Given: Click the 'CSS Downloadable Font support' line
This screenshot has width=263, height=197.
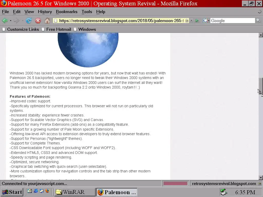Looking at the screenshot, I should pyautogui.click(x=63, y=148).
